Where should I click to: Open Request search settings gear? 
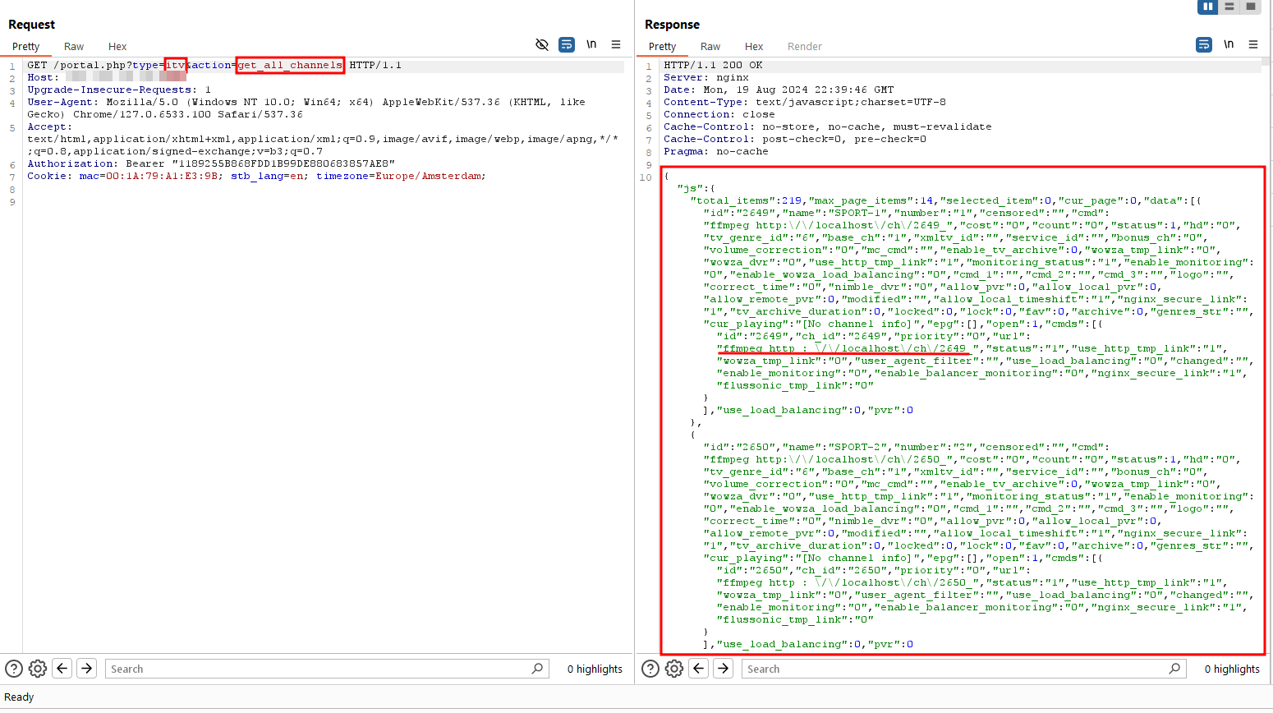pyautogui.click(x=38, y=669)
